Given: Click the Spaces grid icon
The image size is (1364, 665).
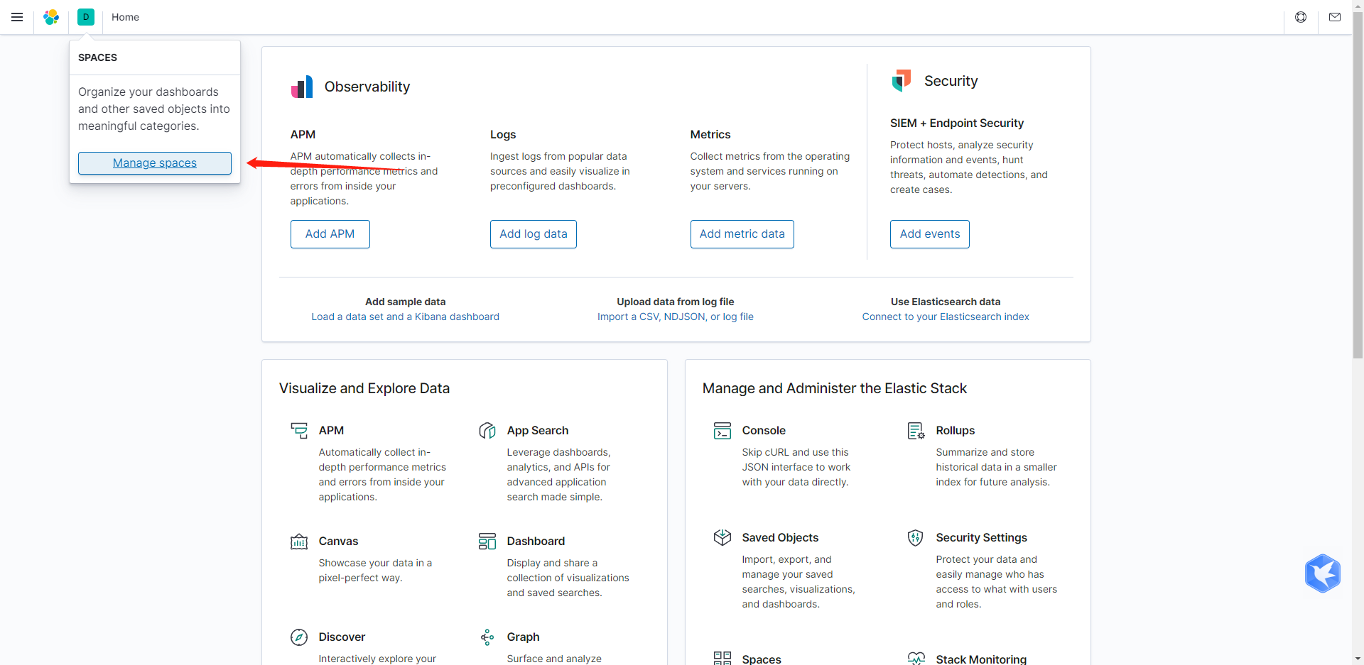Looking at the screenshot, I should click(x=722, y=659).
